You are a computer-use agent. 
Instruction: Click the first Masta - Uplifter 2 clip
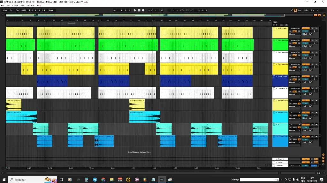pyautogui.click(x=21, y=117)
